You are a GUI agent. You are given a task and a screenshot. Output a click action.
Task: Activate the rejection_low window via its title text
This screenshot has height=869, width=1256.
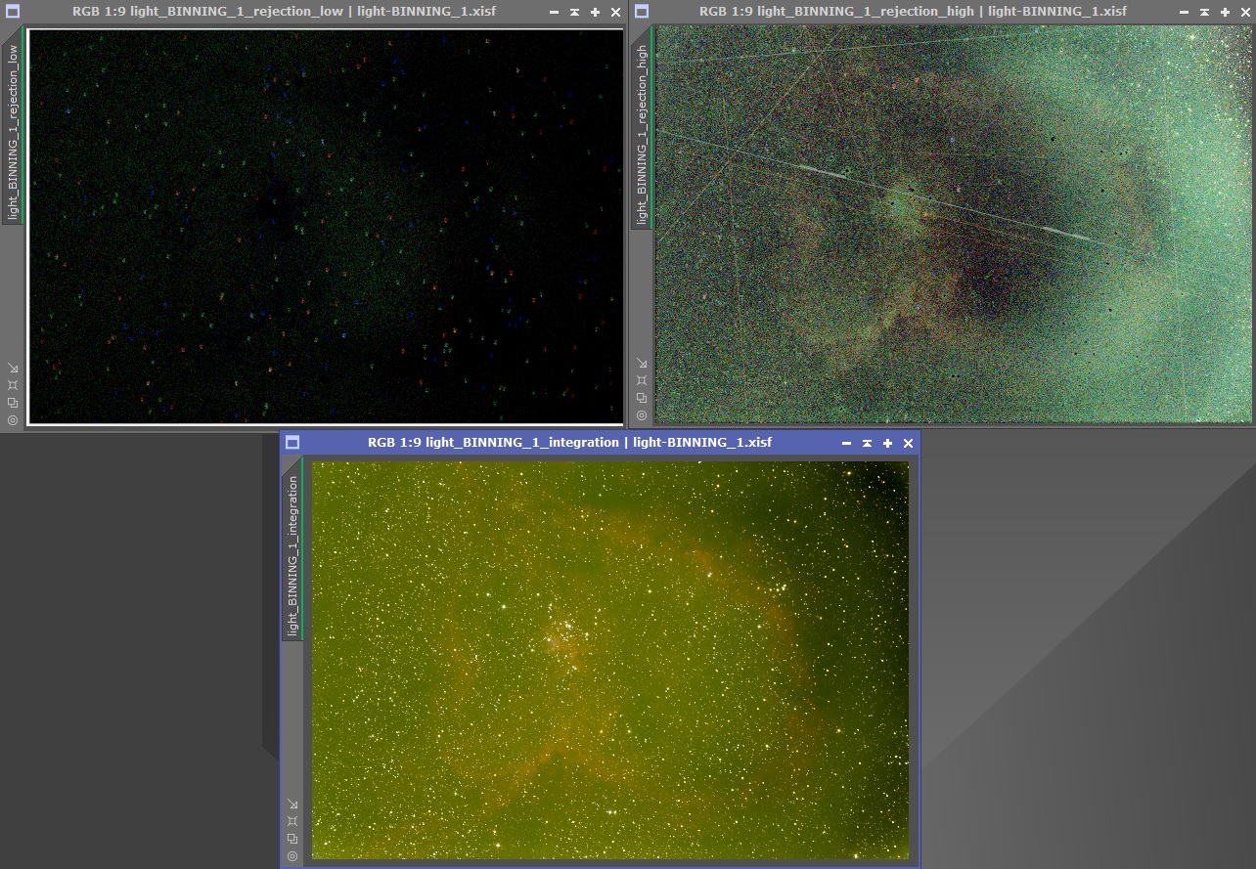click(284, 12)
